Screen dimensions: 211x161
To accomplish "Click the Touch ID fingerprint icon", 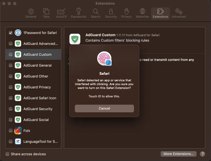I will tap(104, 58).
